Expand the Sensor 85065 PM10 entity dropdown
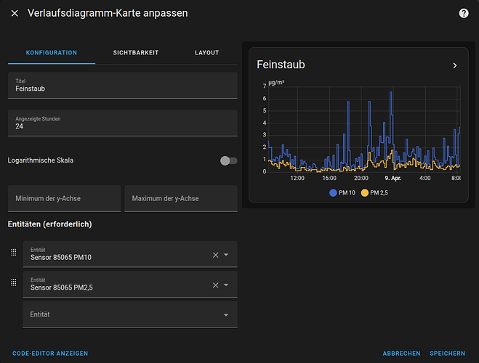 pyautogui.click(x=226, y=254)
